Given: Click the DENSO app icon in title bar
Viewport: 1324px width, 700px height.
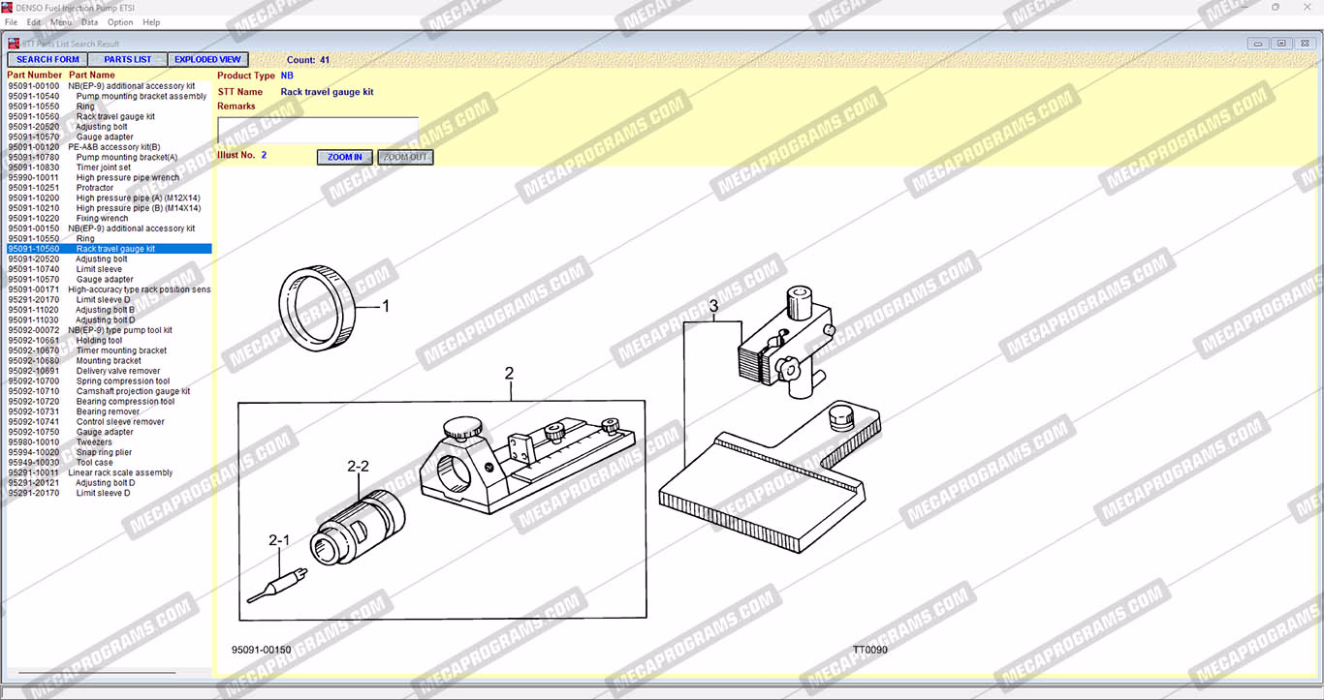Looking at the screenshot, I should [x=8, y=8].
